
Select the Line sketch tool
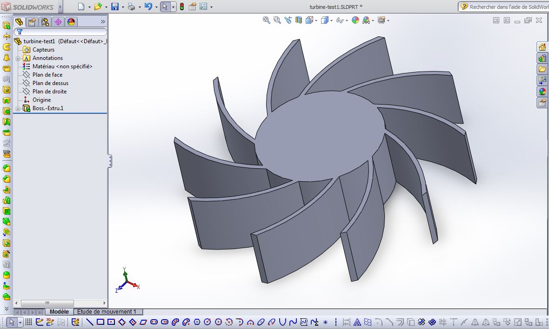tap(90, 322)
